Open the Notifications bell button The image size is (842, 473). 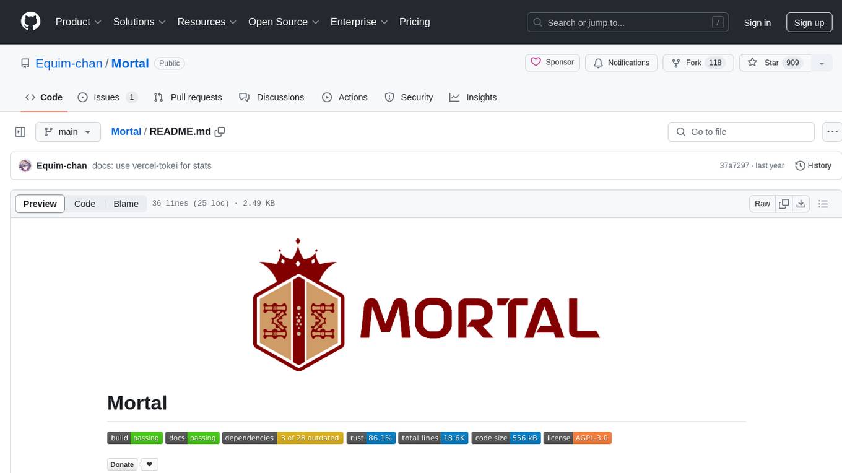click(x=621, y=63)
